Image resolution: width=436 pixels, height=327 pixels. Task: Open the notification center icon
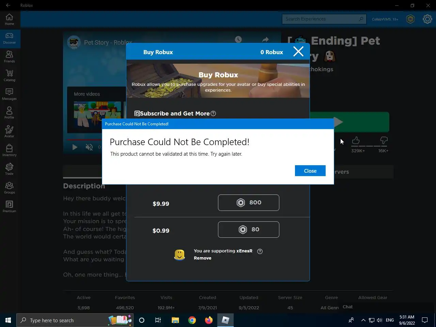[425, 320]
